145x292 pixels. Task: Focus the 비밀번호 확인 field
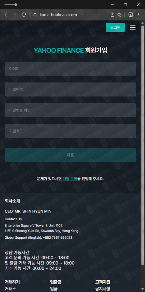coord(70,110)
